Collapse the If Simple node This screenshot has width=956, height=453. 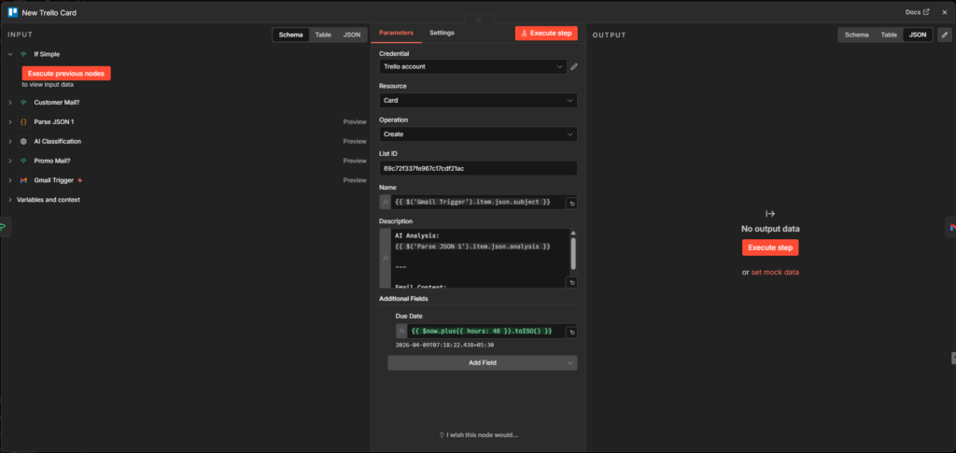coord(10,54)
